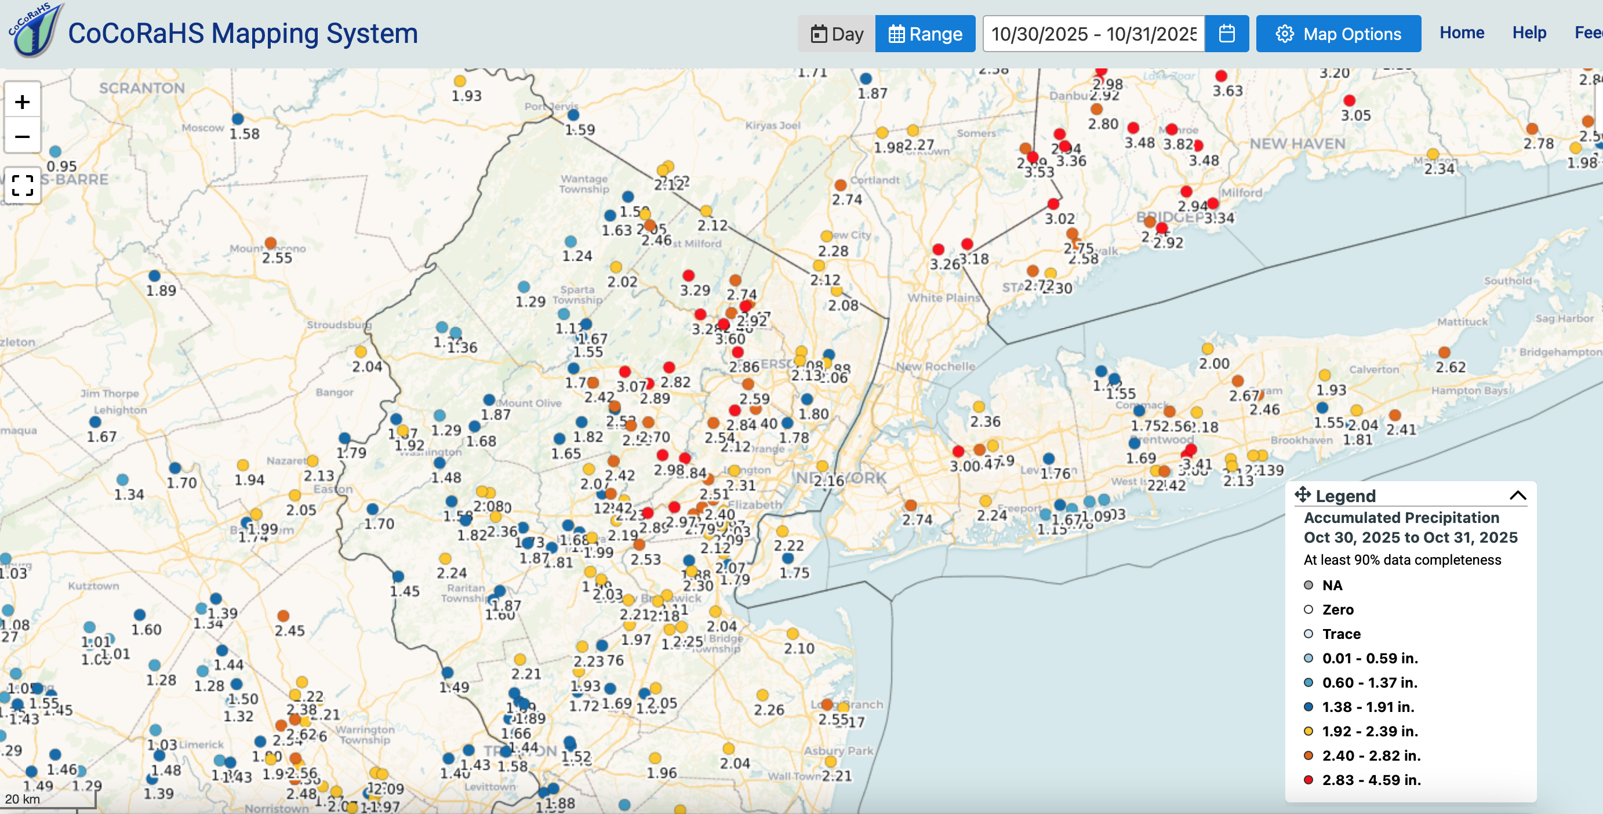Viewport: 1603px width, 814px height.
Task: Open the date picker calendar icon
Action: 1226,34
